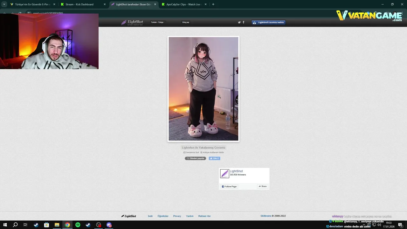Open the İndir footer link

[x=150, y=216]
